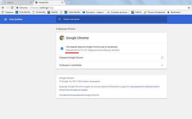This screenshot has height=119, width=192.
Task: Open the Условия использования link
Action: coord(71,95)
